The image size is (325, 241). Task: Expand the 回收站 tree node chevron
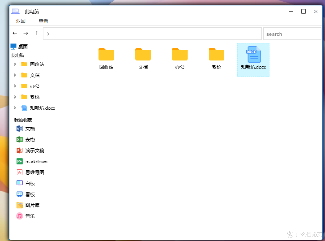click(15, 64)
